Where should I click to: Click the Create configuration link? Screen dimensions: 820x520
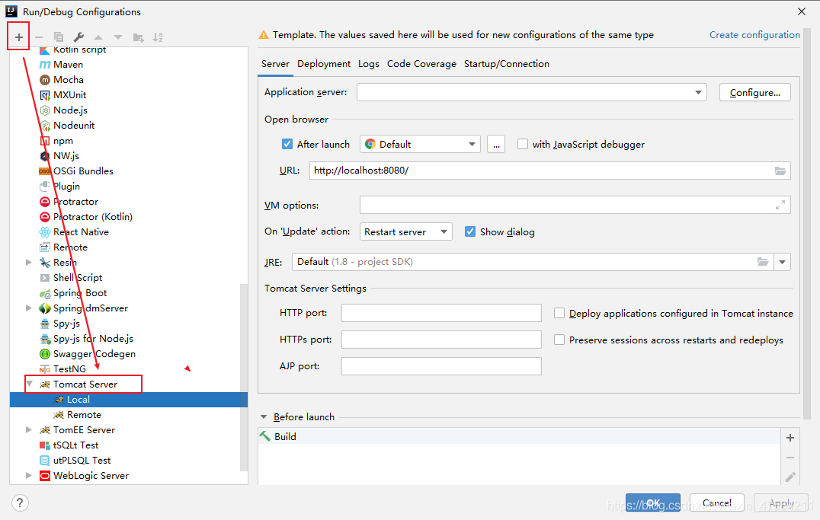tap(754, 35)
